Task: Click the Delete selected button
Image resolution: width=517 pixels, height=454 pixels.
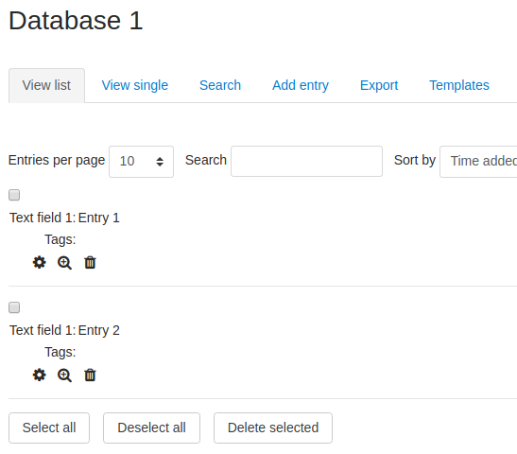Action: pos(273,428)
